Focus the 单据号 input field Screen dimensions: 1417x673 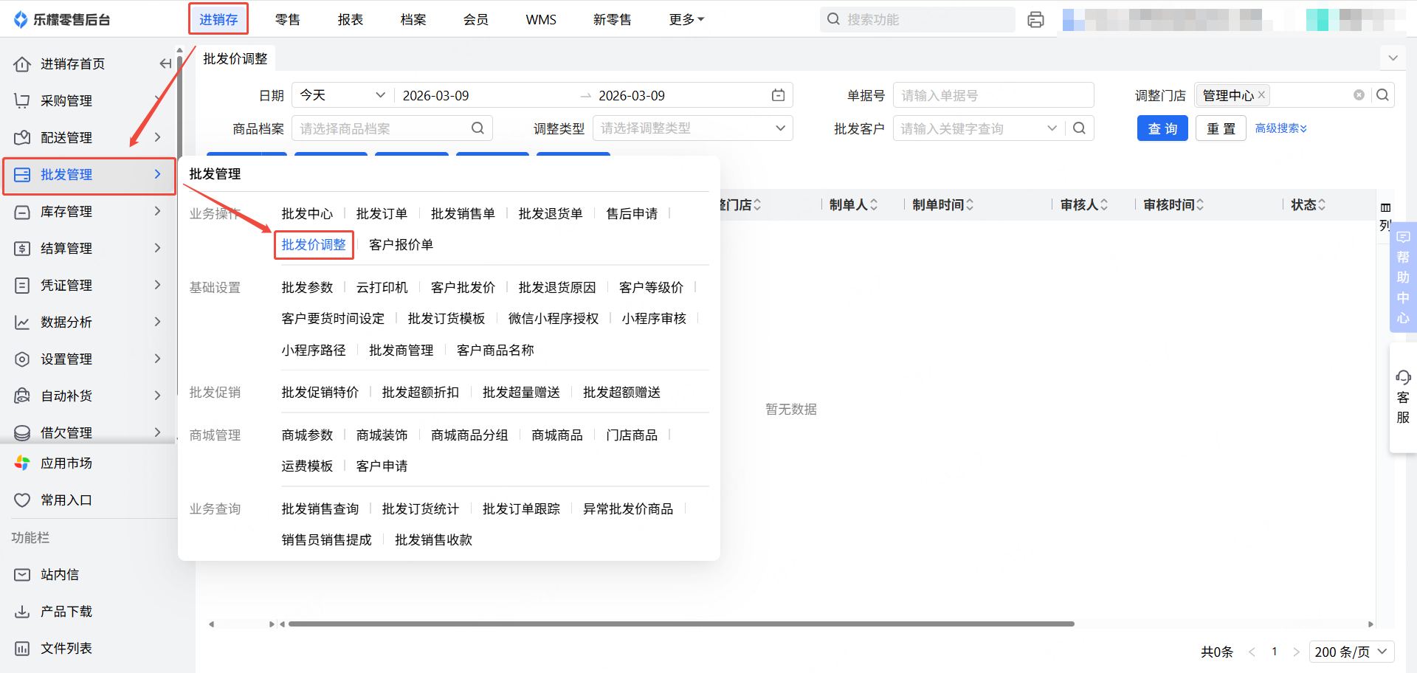click(993, 95)
